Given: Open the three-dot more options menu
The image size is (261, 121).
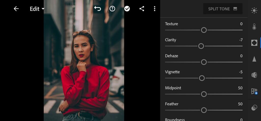Looking at the screenshot, I should tap(155, 9).
